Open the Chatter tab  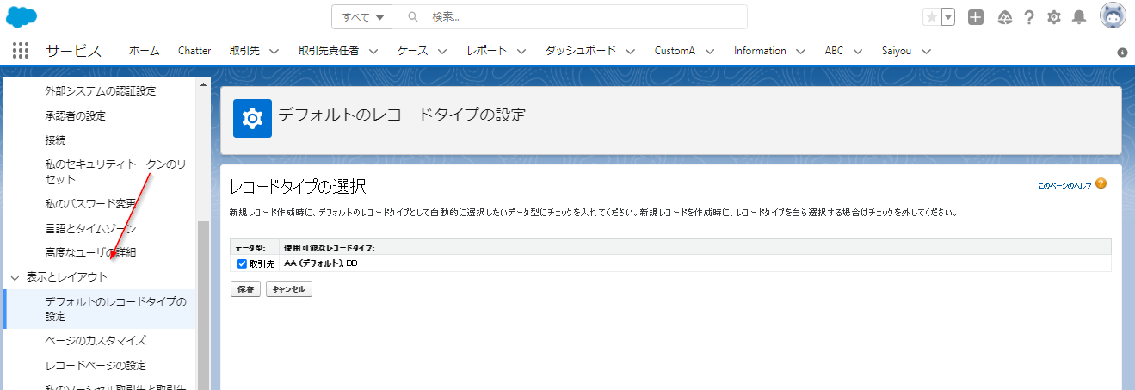194,51
